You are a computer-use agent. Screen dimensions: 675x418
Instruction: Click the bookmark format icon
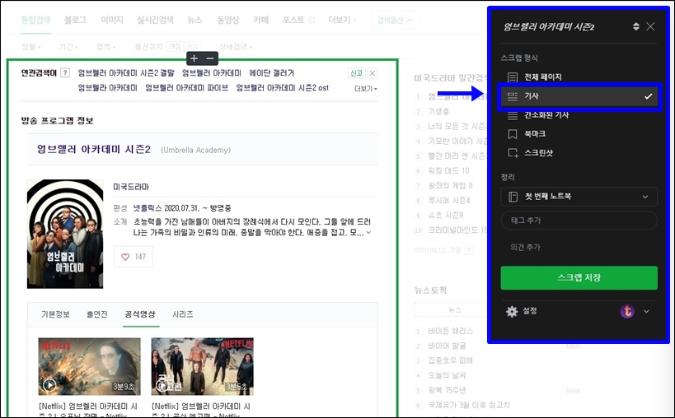pyautogui.click(x=513, y=134)
